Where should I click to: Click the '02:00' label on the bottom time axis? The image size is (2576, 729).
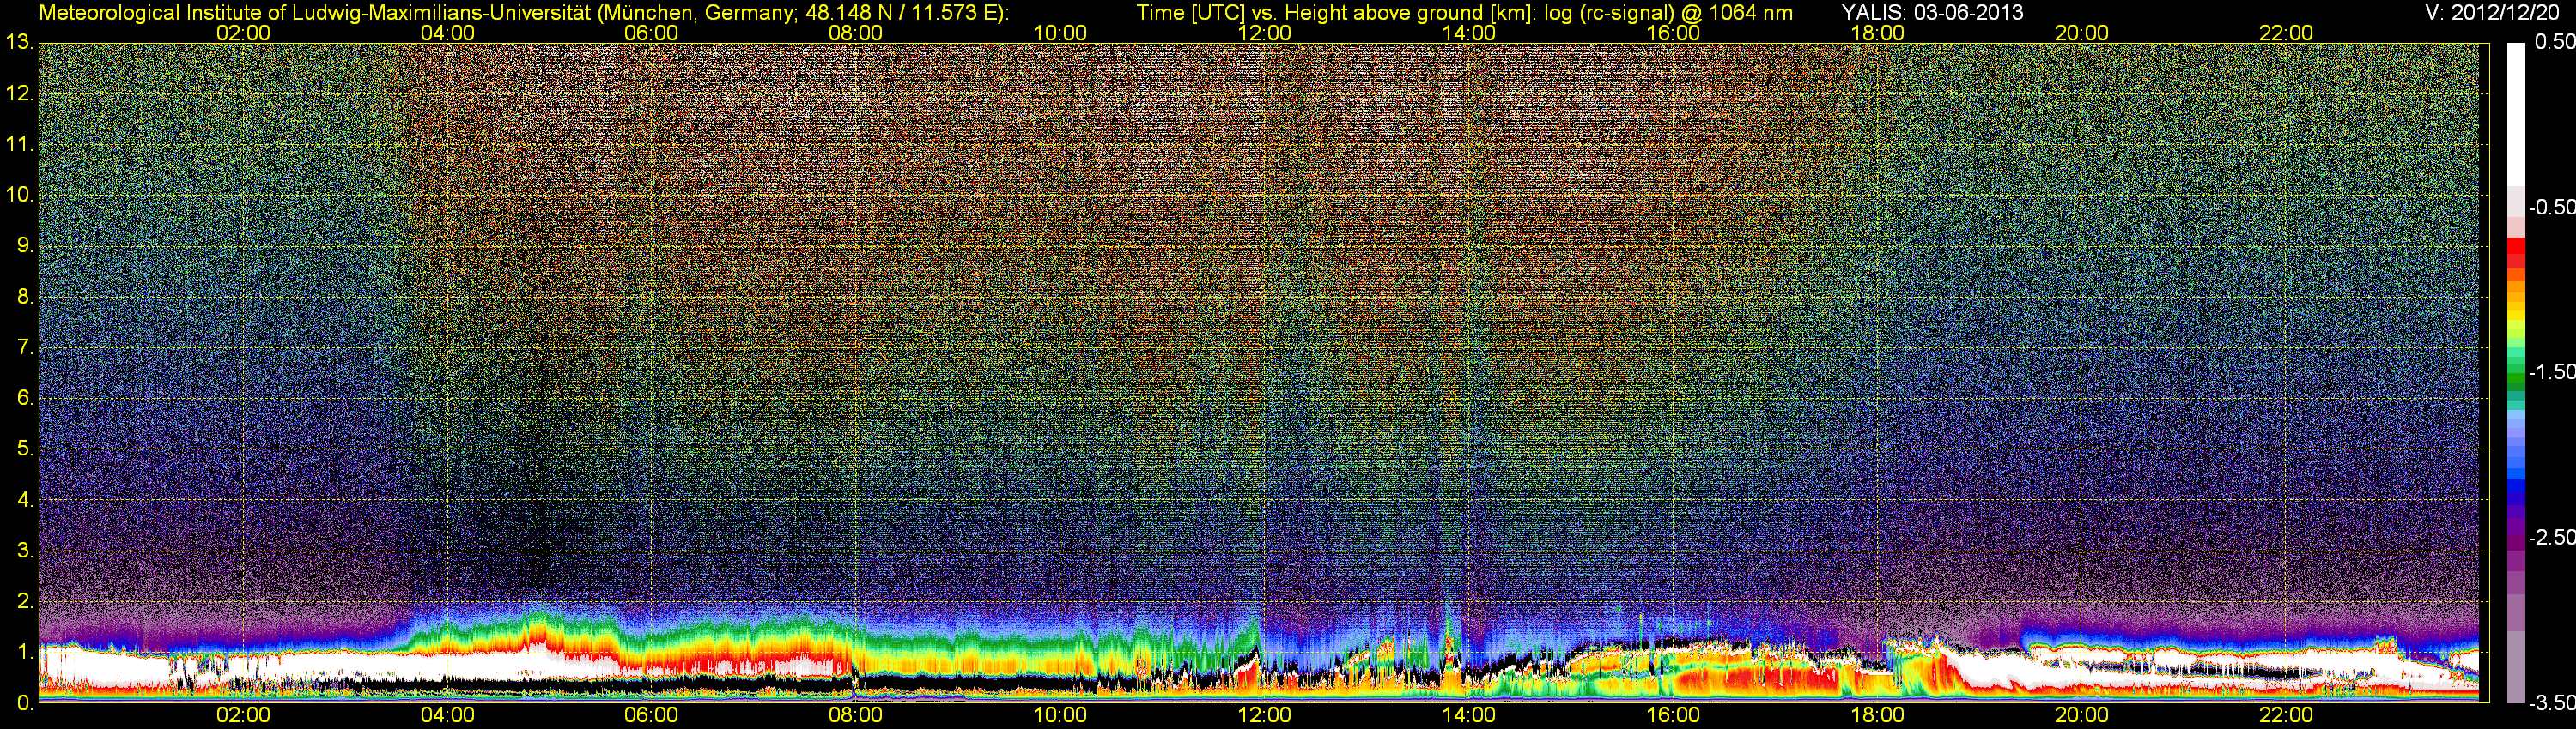coord(243,716)
